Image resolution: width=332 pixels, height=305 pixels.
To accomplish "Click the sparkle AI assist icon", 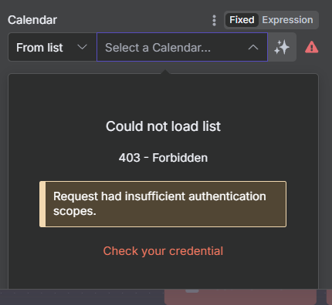I will (282, 47).
